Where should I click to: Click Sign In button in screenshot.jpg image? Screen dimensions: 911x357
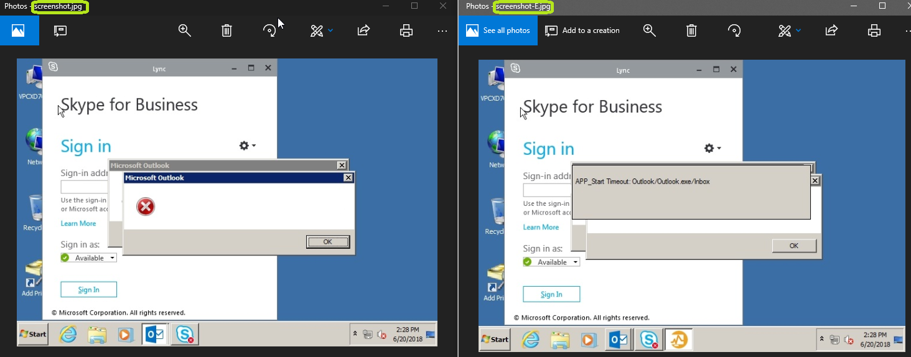(88, 290)
